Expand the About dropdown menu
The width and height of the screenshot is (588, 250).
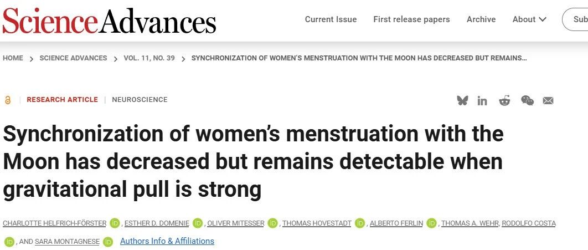(x=529, y=19)
